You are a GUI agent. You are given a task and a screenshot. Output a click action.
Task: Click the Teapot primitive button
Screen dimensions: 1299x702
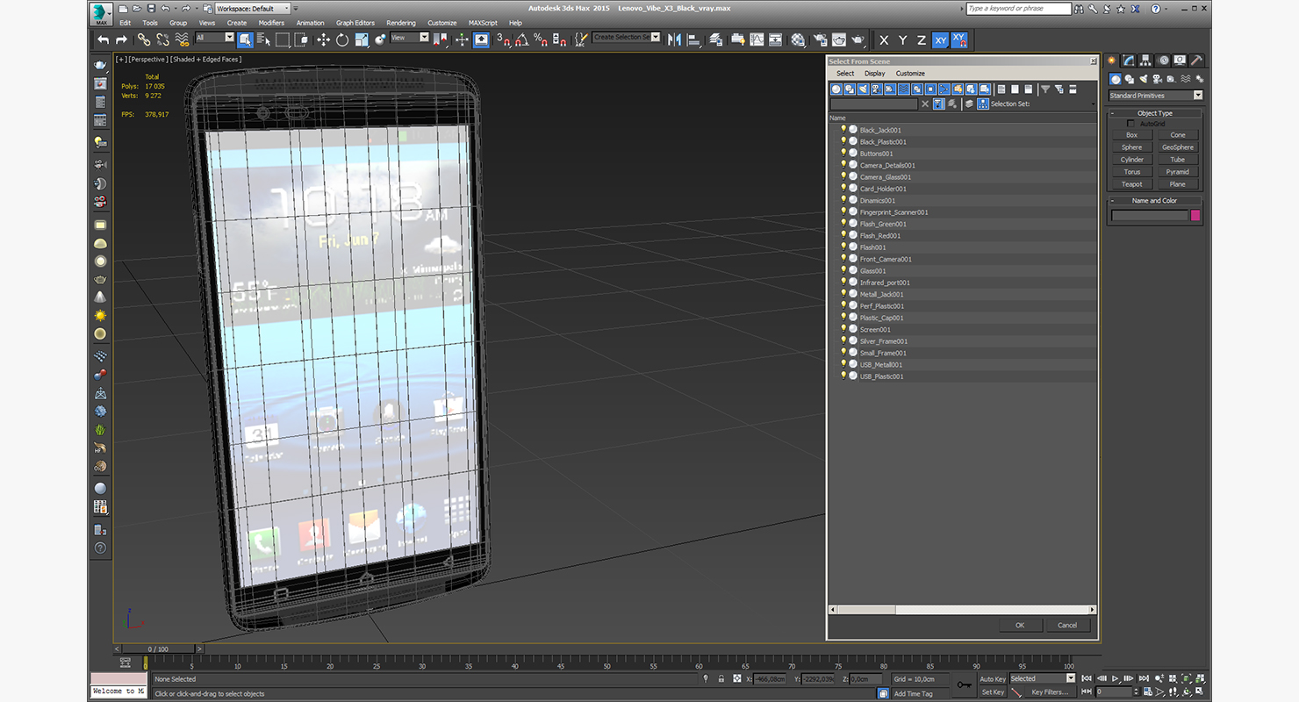pyautogui.click(x=1132, y=184)
